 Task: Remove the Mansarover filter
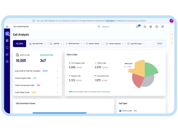click(81, 44)
